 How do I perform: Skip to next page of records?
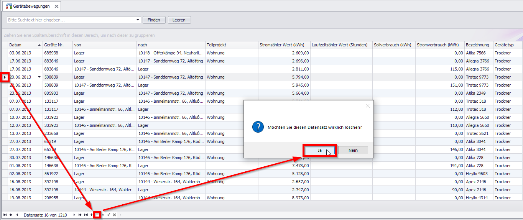click(80, 215)
